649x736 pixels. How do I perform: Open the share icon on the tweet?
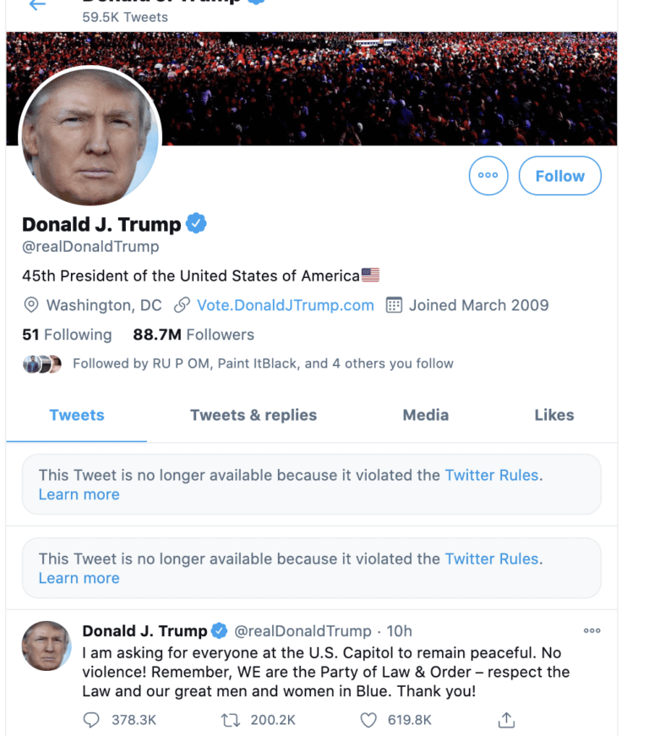coord(505,720)
